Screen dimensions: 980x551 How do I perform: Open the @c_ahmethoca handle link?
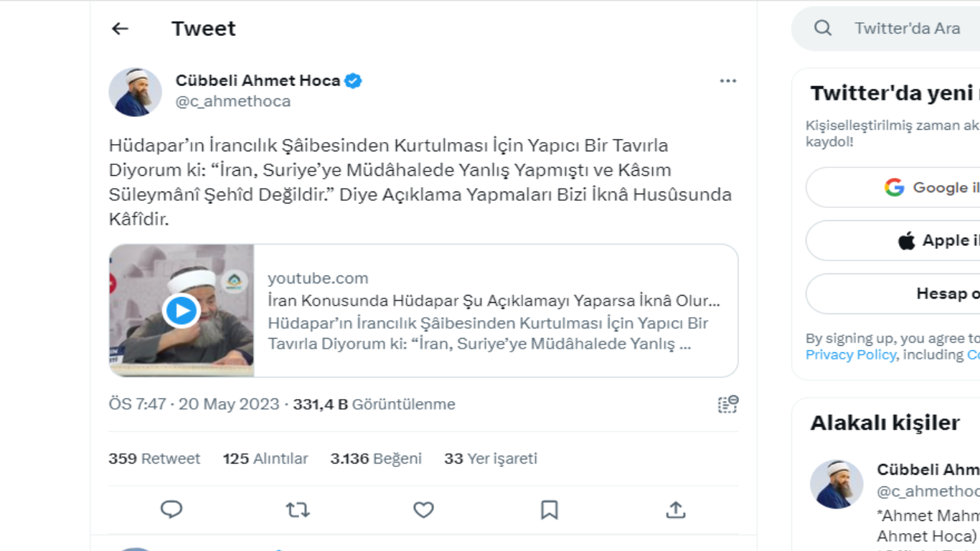coord(233,101)
